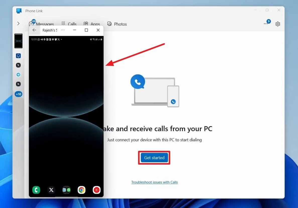
Task: Open the three-dot menu in Rajesh's phone window
Action: coord(63,30)
